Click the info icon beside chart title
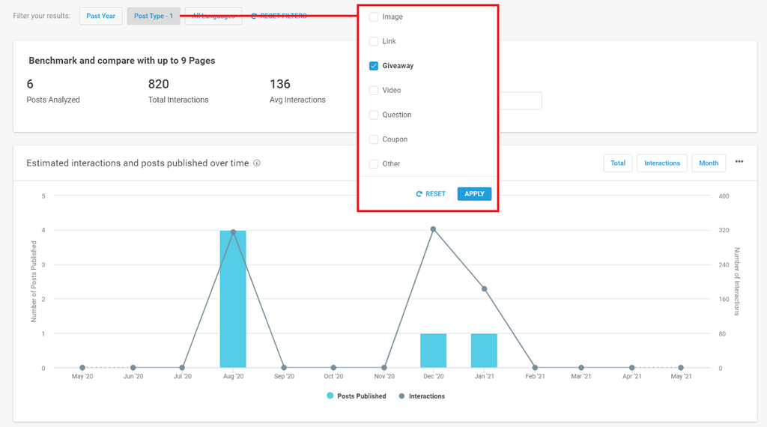Screen dimensions: 767x427 coord(257,163)
